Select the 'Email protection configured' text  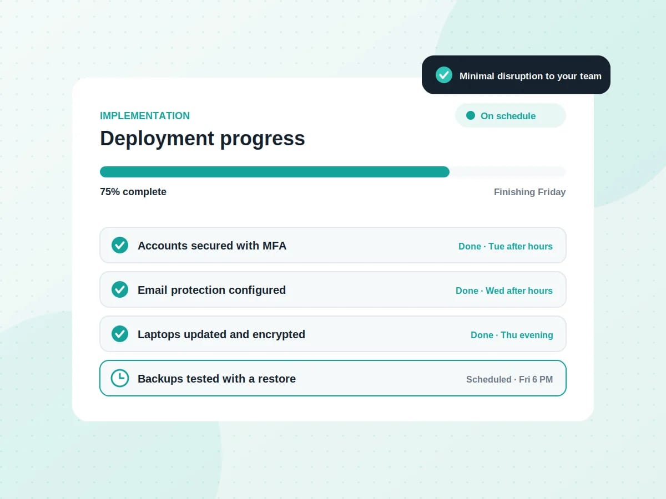click(x=211, y=290)
